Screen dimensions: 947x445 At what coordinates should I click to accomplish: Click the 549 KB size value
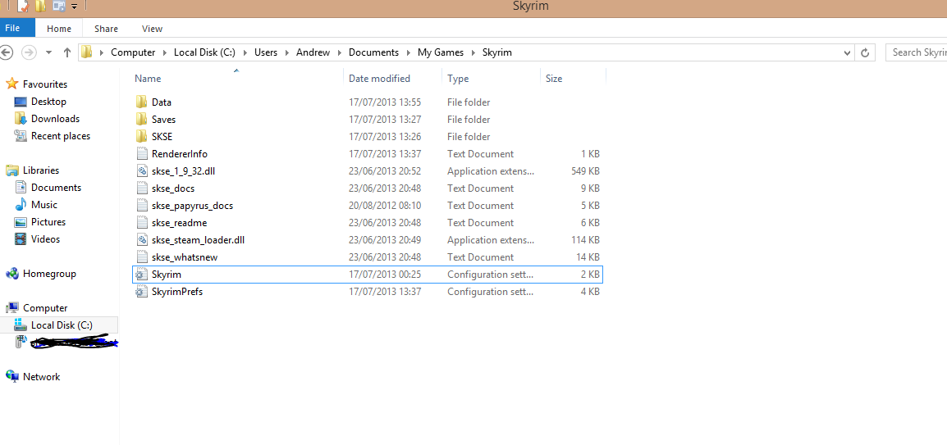[584, 171]
